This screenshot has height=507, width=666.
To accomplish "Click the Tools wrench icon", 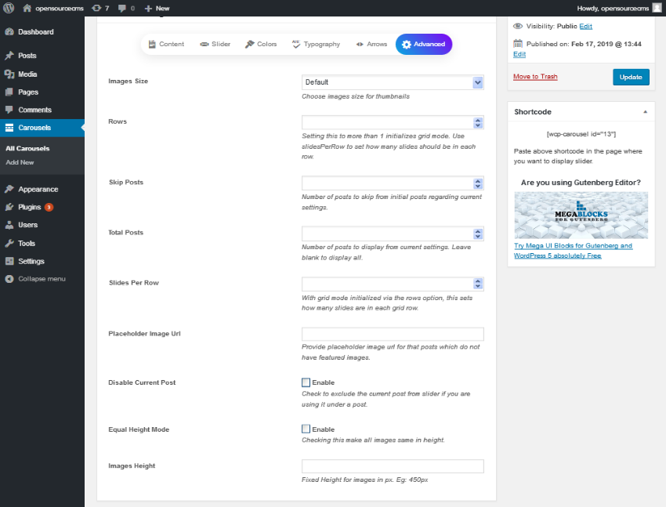I will (9, 243).
